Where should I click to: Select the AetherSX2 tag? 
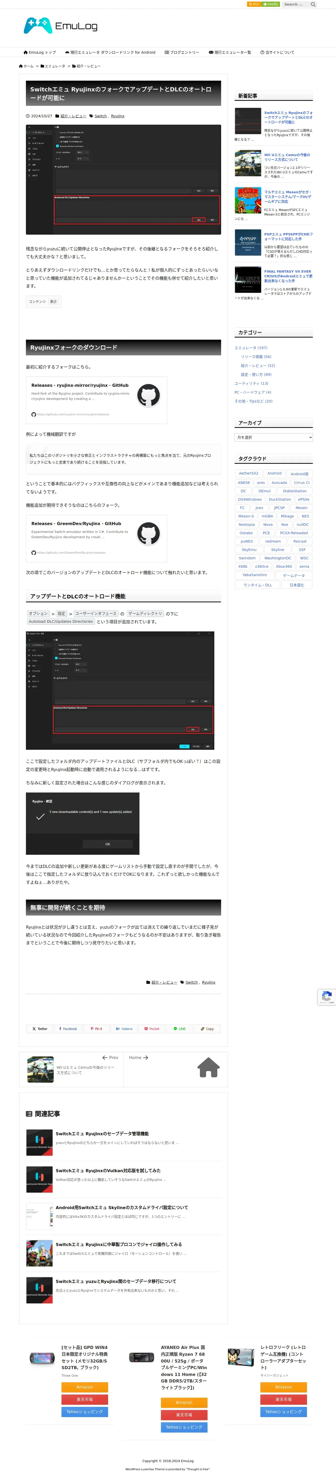coord(249,473)
